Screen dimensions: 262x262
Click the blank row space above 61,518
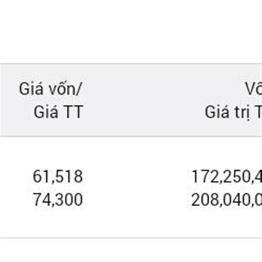[x=58, y=153]
